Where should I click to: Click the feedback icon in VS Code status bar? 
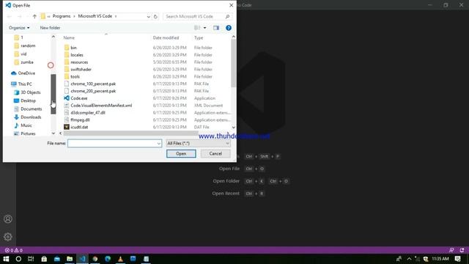click(451, 250)
